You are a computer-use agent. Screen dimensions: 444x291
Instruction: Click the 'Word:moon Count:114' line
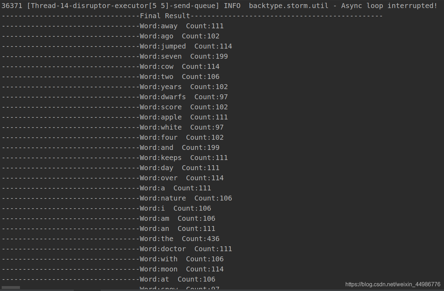coord(112,269)
